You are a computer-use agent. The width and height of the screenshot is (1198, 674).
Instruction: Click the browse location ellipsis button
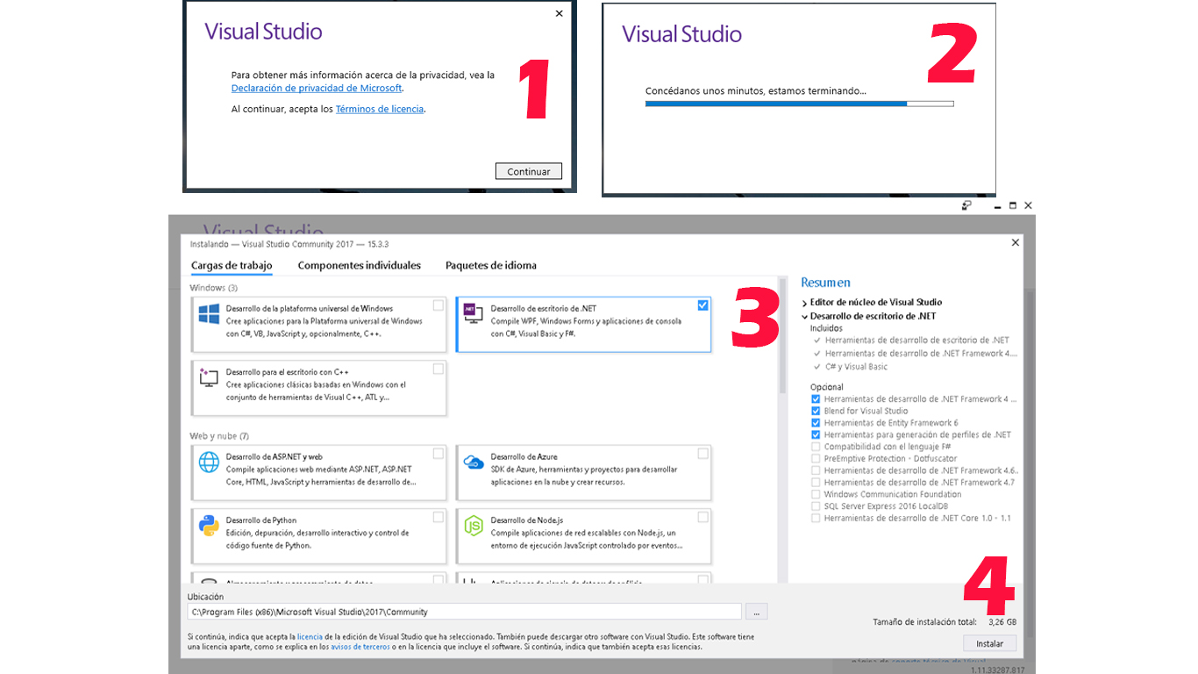coord(756,612)
